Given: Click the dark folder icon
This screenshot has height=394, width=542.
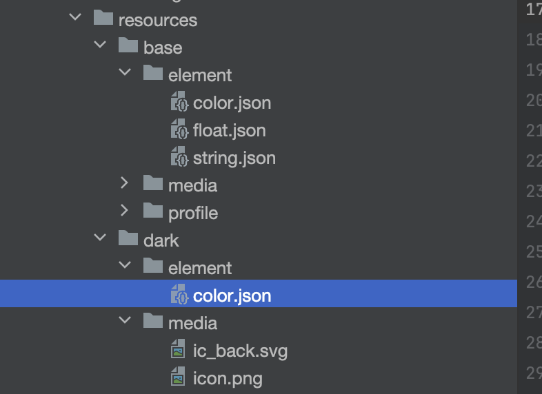Looking at the screenshot, I should [128, 239].
